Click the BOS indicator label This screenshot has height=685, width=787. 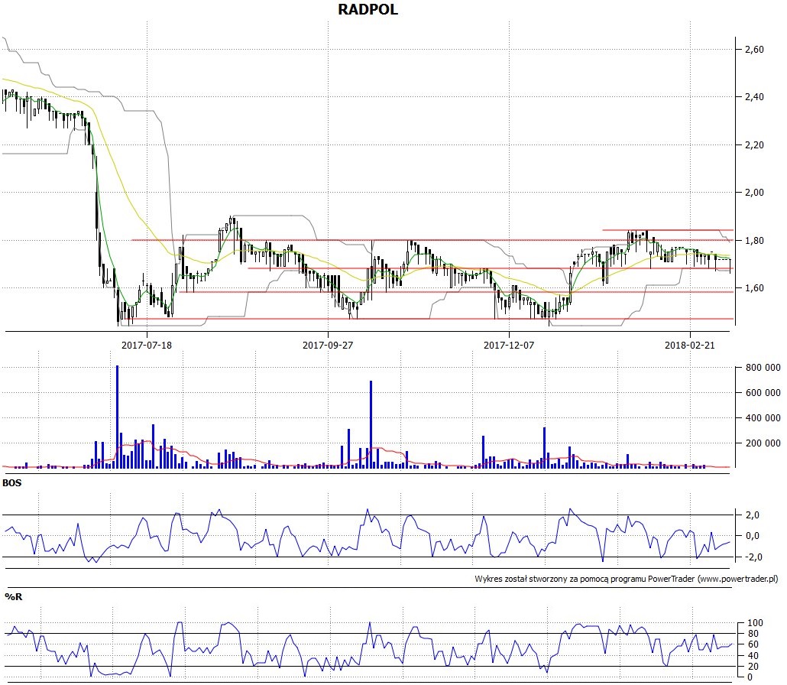click(x=12, y=483)
